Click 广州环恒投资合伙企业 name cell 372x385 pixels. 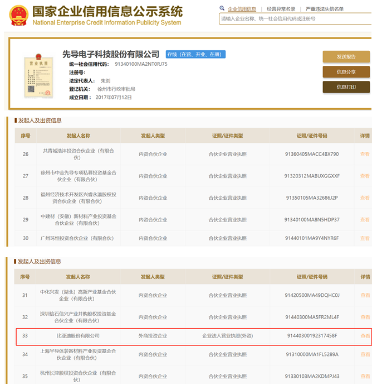pyautogui.click(x=79, y=238)
